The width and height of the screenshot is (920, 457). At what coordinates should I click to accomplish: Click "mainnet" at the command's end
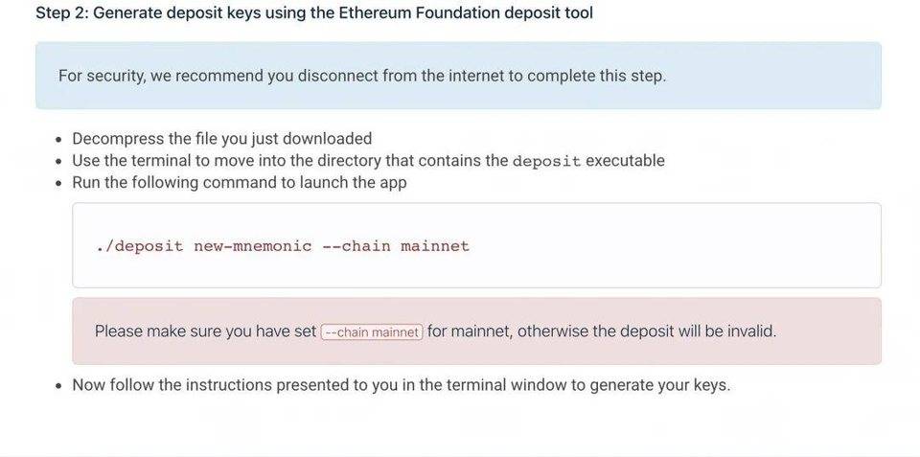tap(435, 246)
